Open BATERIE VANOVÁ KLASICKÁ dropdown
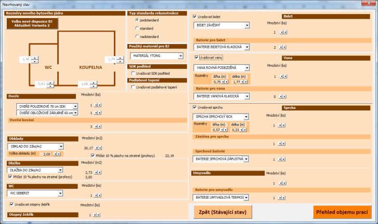Image resolution: width=378 pixels, height=224 pixels. 247,96
